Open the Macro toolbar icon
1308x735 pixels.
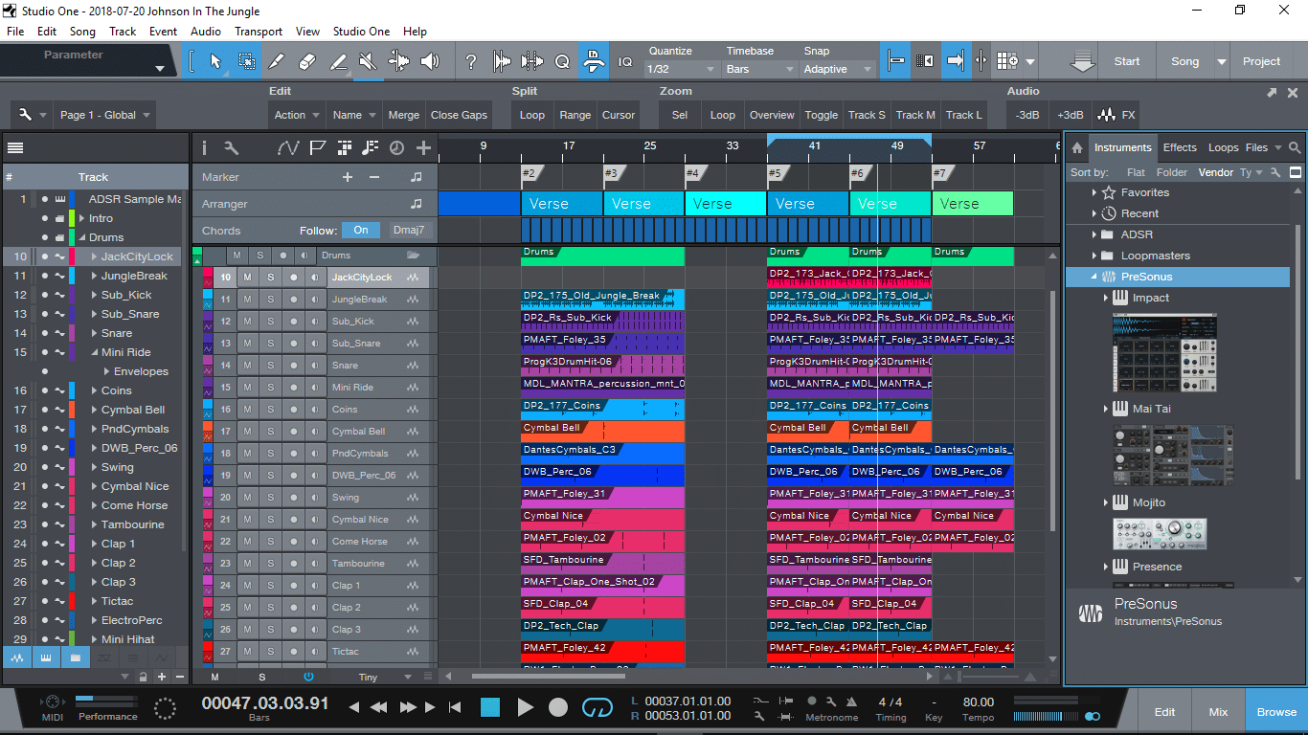pos(593,61)
